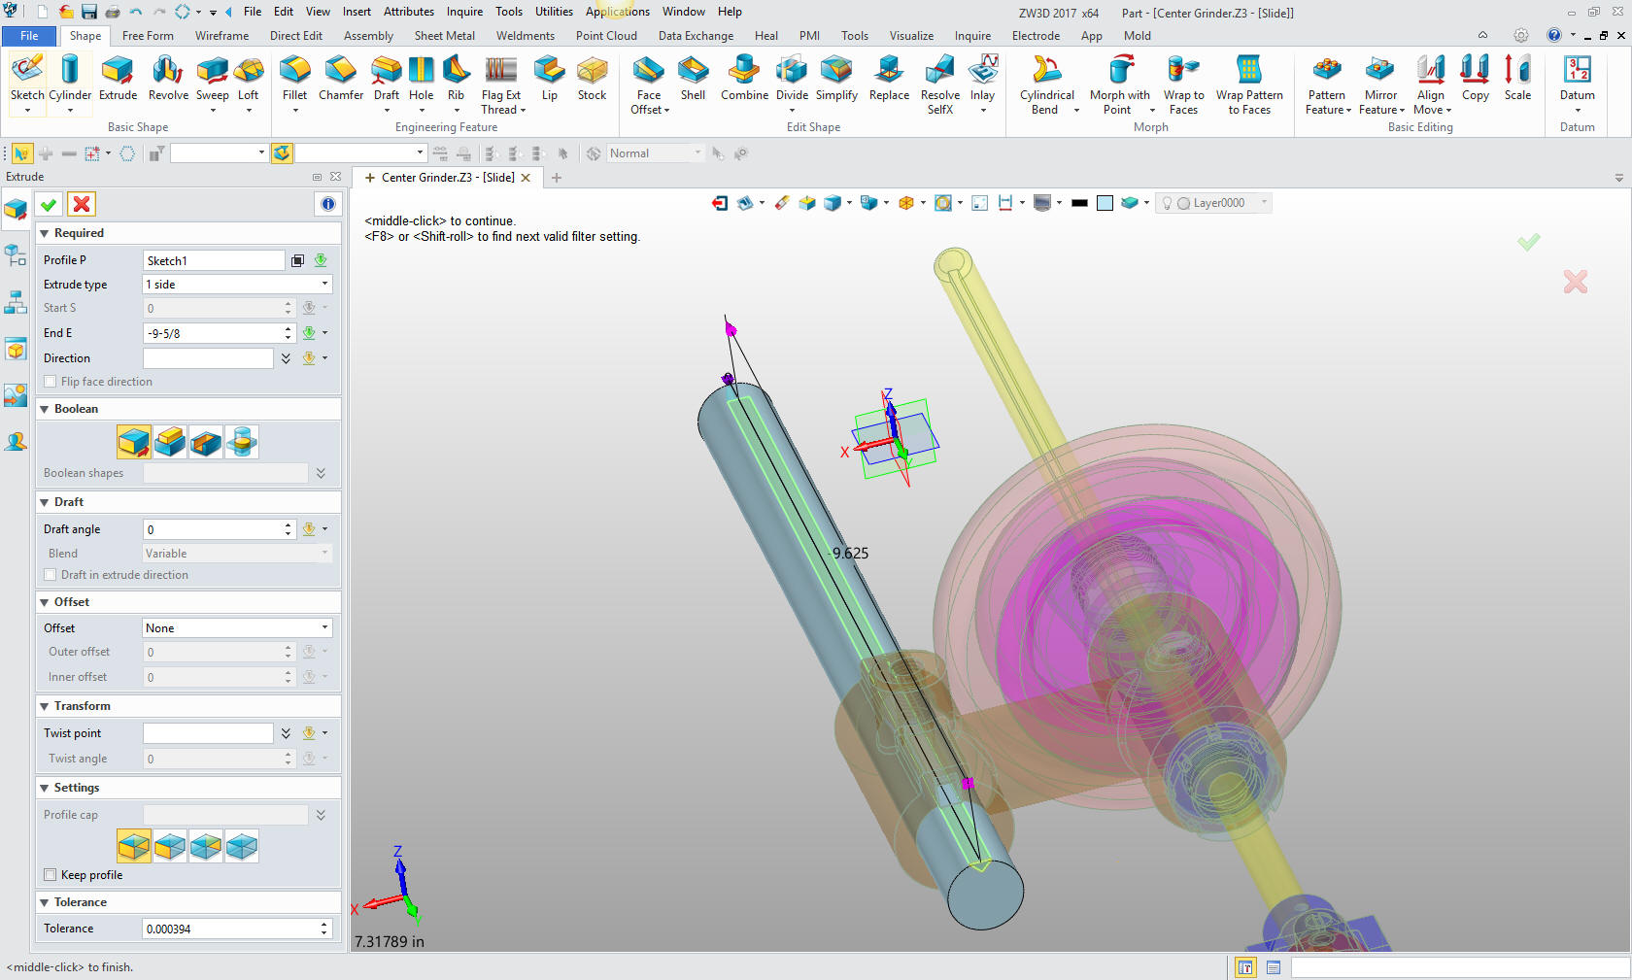Collapse the Draft section
1632x980 pixels.
coord(44,502)
